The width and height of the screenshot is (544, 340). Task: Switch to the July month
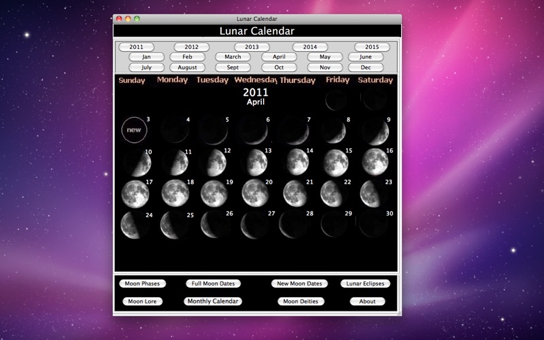(x=146, y=67)
